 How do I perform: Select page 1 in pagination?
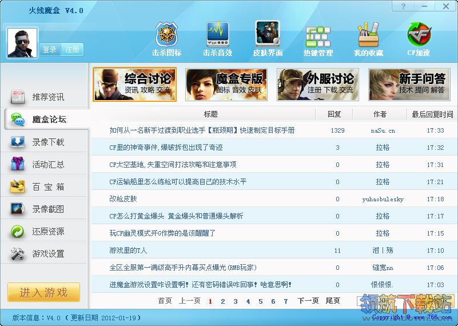pos(210,301)
